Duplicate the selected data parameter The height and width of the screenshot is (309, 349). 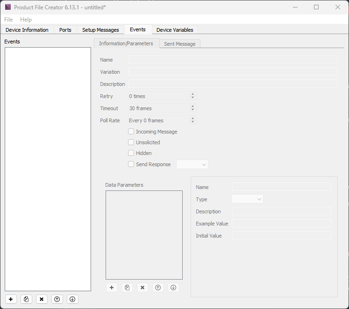pyautogui.click(x=127, y=288)
